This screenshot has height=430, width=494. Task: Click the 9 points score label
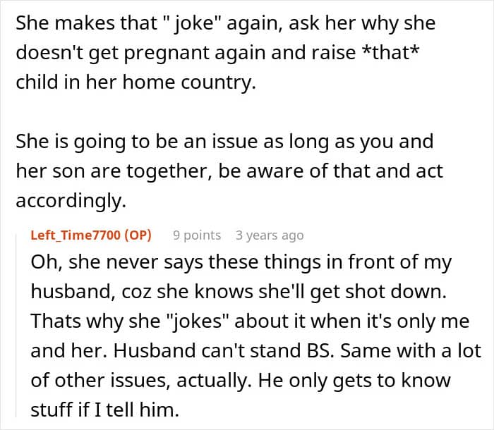point(197,235)
